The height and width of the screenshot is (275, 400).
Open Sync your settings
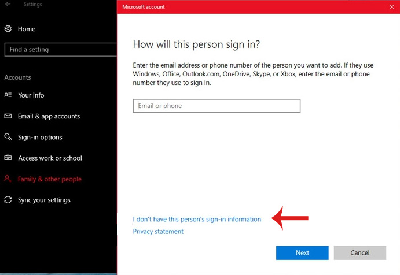click(x=44, y=200)
